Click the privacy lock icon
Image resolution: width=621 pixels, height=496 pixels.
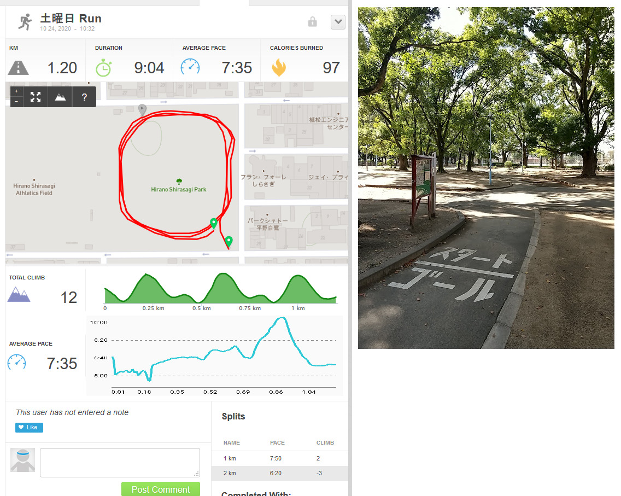(x=313, y=21)
